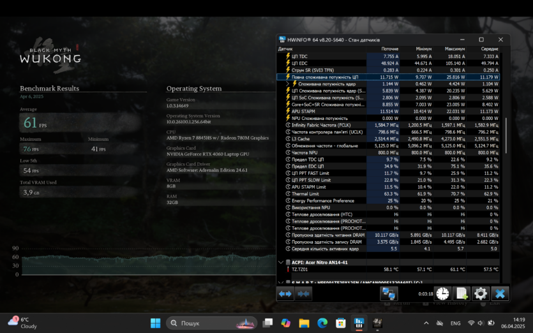
Task: Open the weather widget showing 6°C Cloudy
Action: [x=22, y=323]
